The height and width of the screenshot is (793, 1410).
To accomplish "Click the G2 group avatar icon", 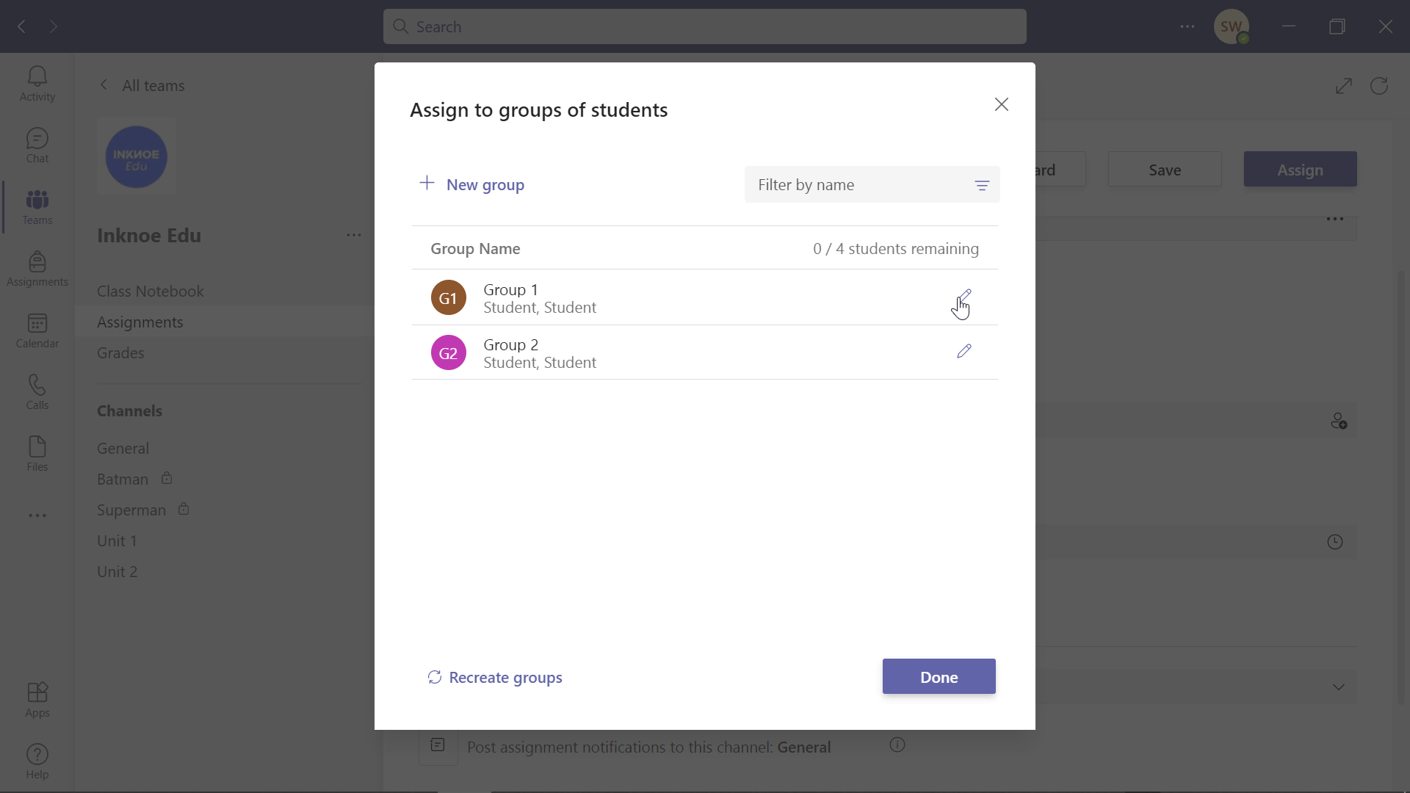I will (447, 352).
